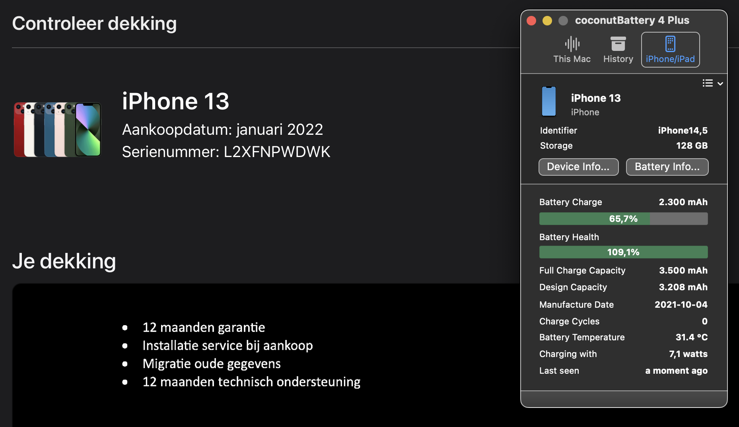The image size is (739, 427).
Task: Open the History tab
Action: 618,50
